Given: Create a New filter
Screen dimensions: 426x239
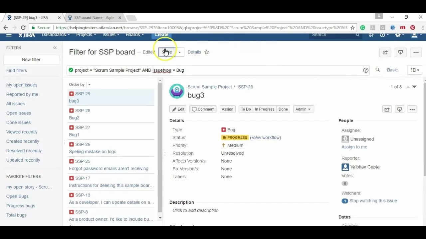Looking at the screenshot, I should click(31, 60).
